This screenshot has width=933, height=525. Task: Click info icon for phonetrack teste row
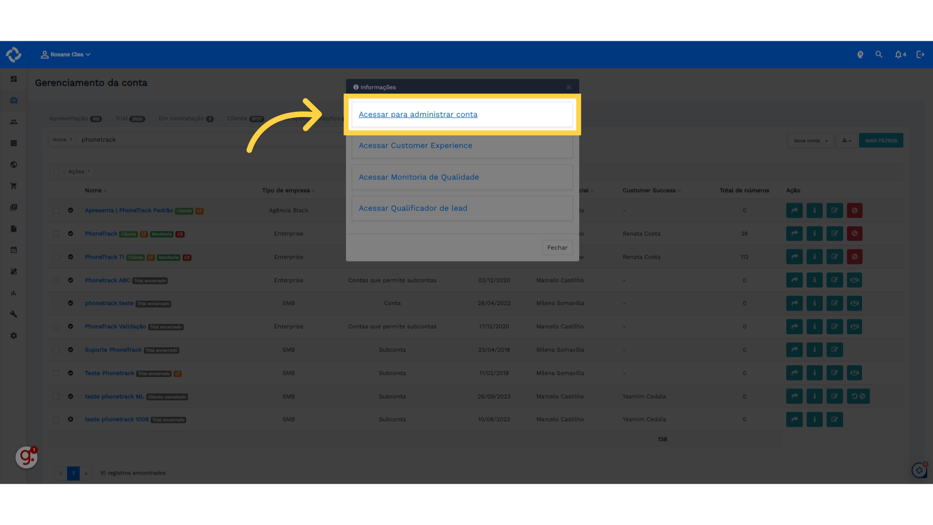pos(814,303)
